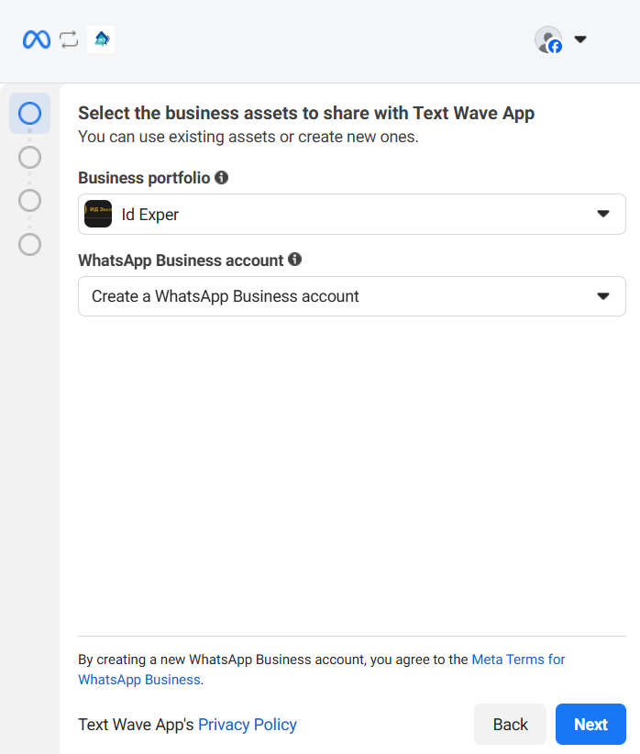Select the first highlighted step indicator

30,113
